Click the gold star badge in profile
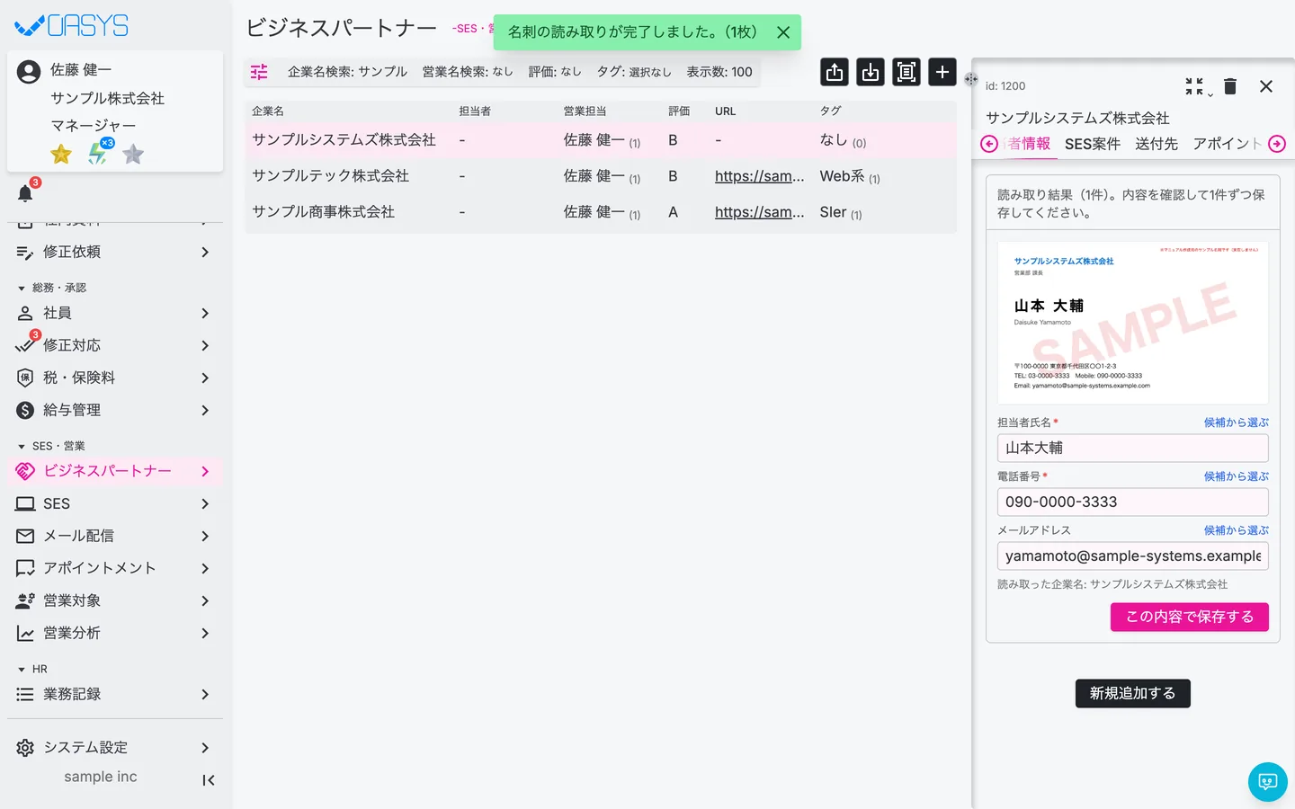Image resolution: width=1295 pixels, height=809 pixels. (61, 155)
